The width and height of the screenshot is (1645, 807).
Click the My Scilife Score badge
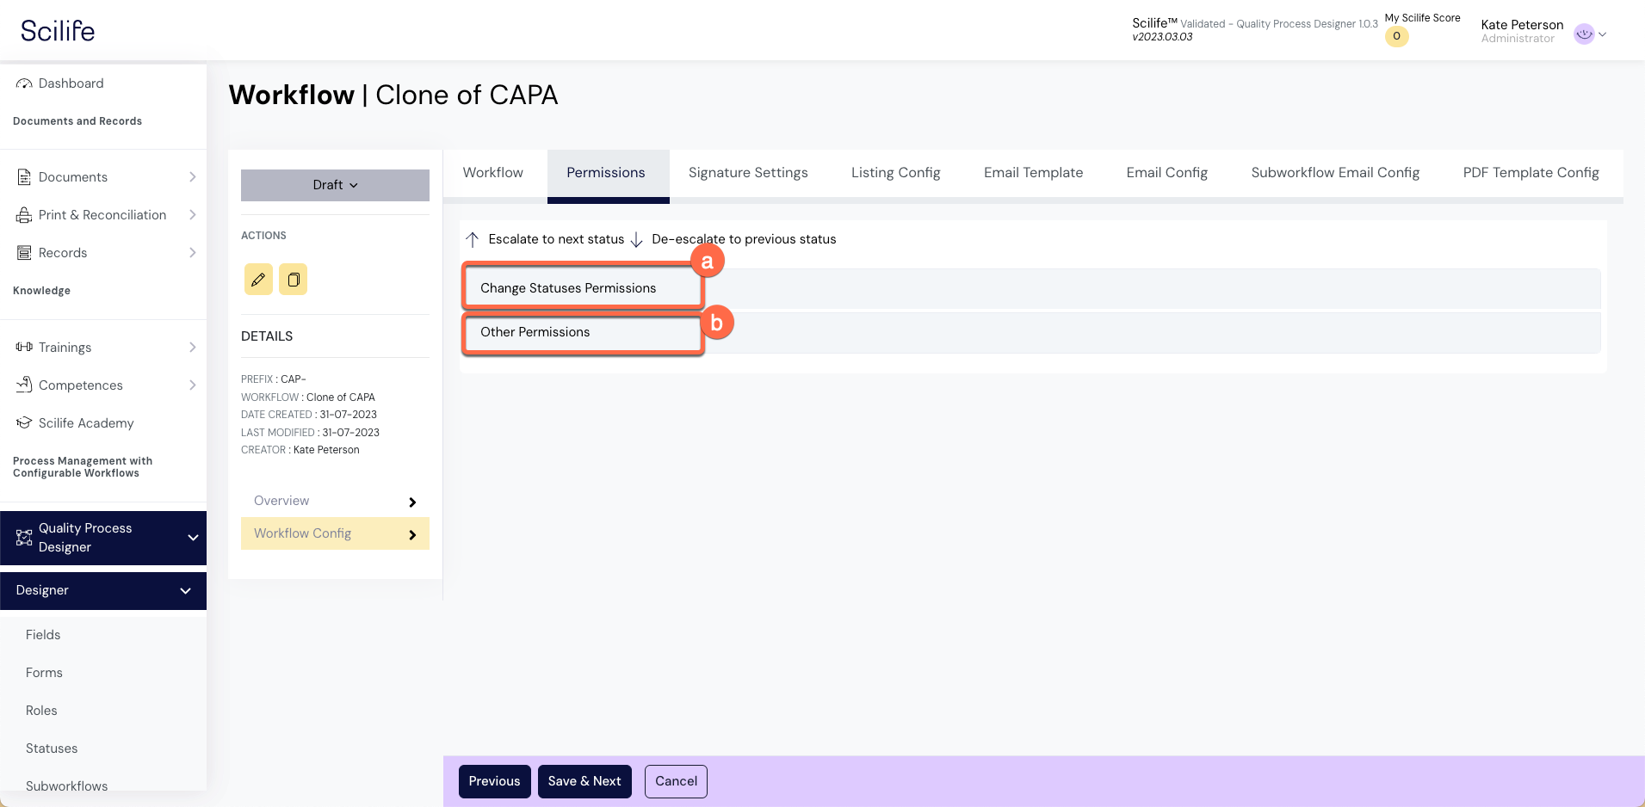point(1396,36)
